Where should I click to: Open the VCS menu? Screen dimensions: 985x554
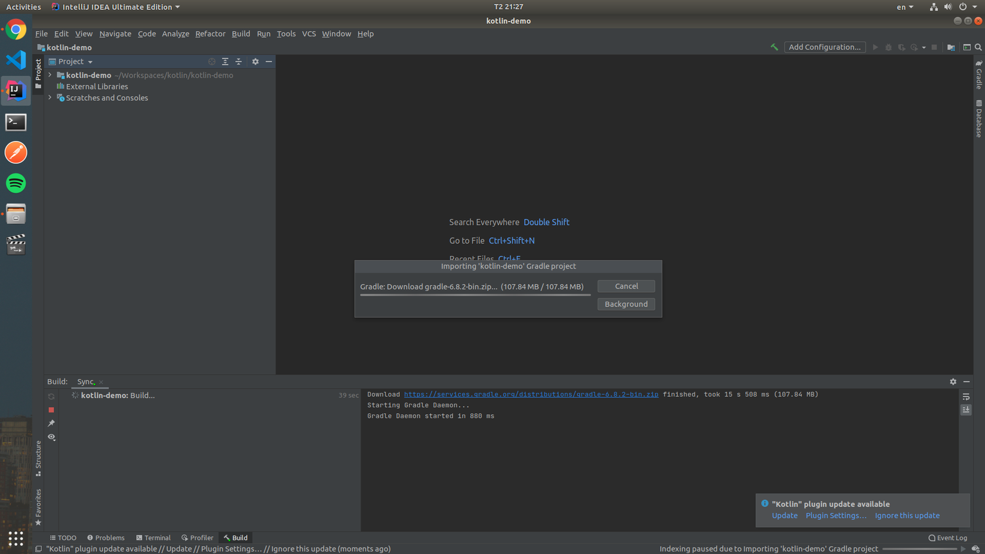point(309,34)
